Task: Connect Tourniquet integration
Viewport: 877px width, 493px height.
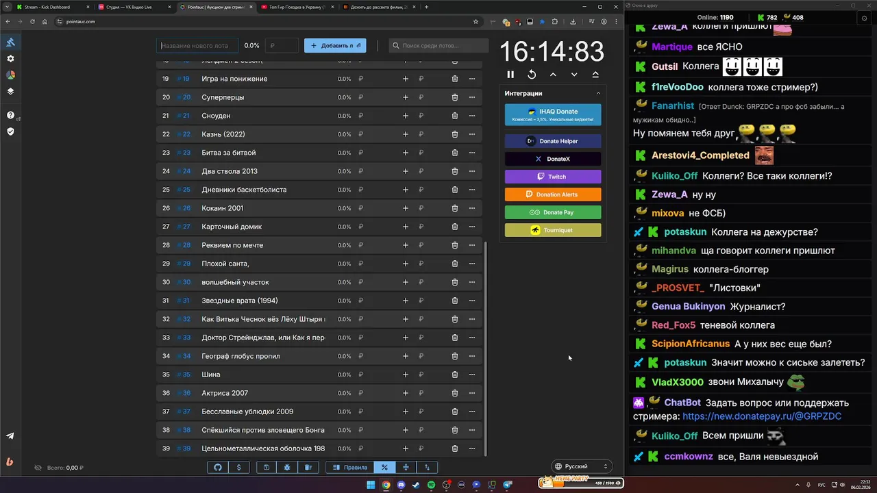Action: coord(553,230)
